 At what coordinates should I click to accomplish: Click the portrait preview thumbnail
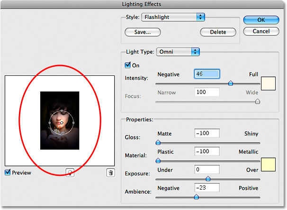coord(60,120)
